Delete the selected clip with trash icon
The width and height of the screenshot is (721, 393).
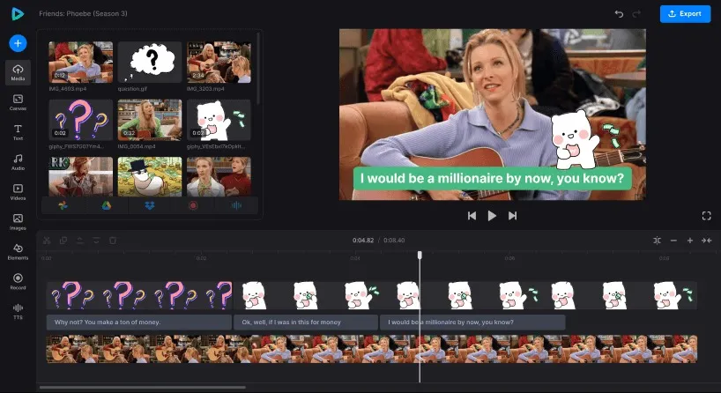(x=113, y=241)
